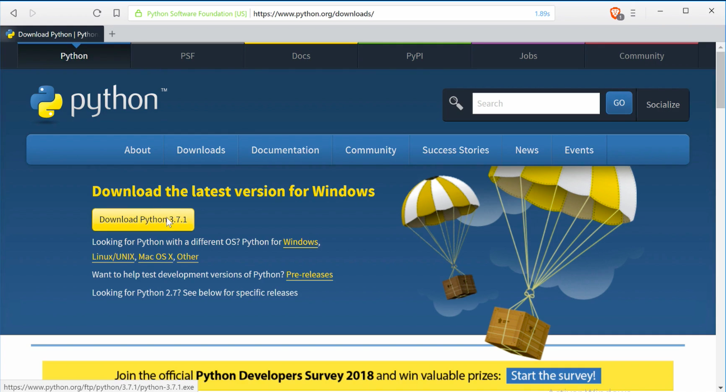
Task: Click the vertical page scrollbar thumb
Action: point(721,80)
